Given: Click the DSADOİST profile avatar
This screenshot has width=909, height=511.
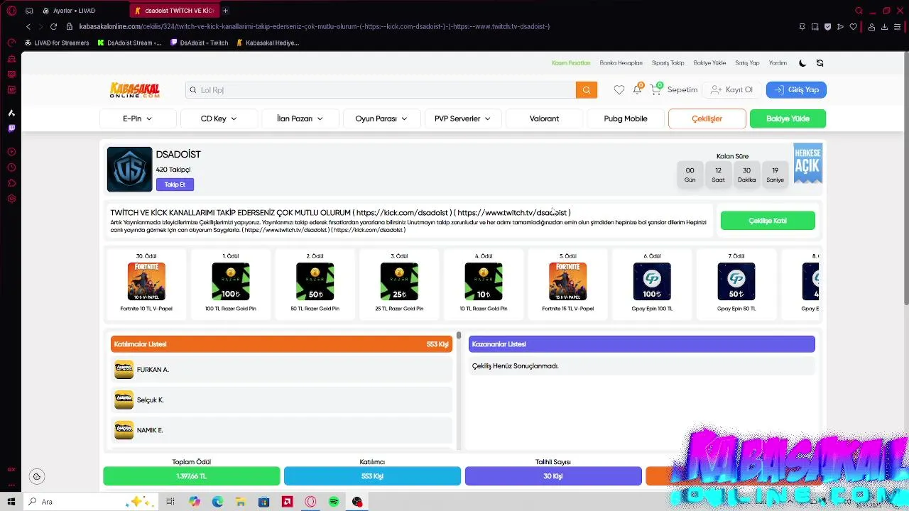Looking at the screenshot, I should (x=129, y=170).
